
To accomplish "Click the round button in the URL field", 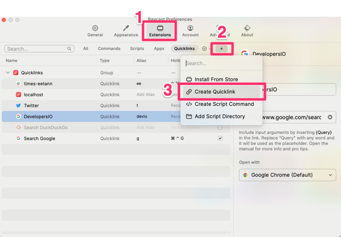I will 330,117.
